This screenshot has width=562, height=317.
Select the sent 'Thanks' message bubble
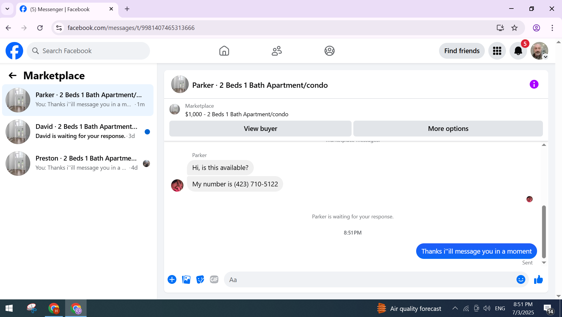476,251
